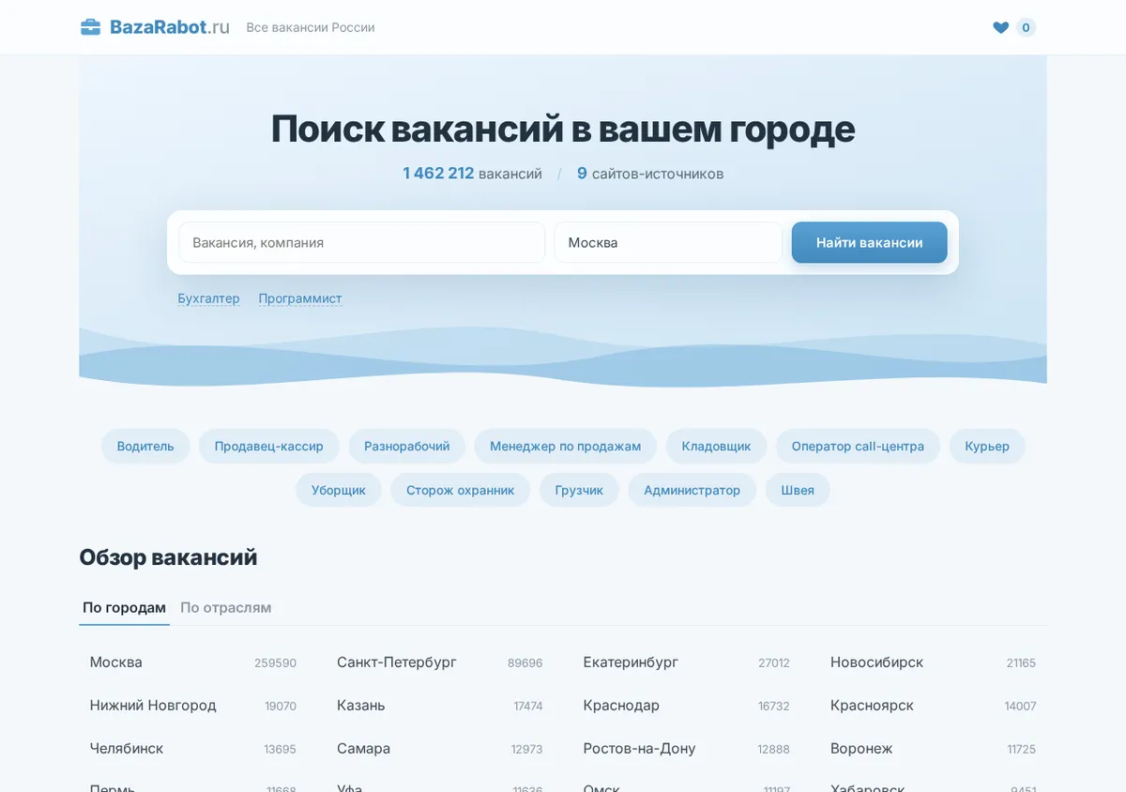Select the Швея vacancy tag
The height and width of the screenshot is (792, 1126).
(798, 490)
